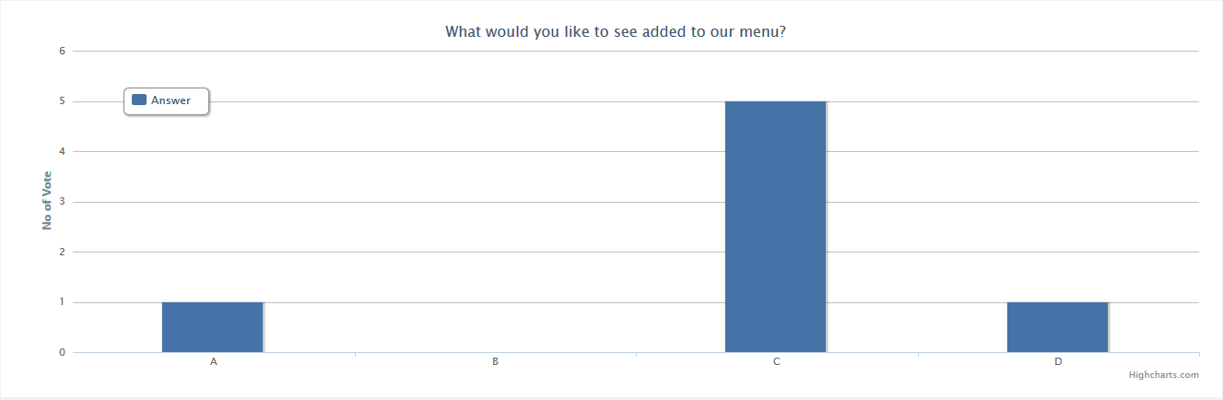Click the x-axis label B

coord(495,362)
